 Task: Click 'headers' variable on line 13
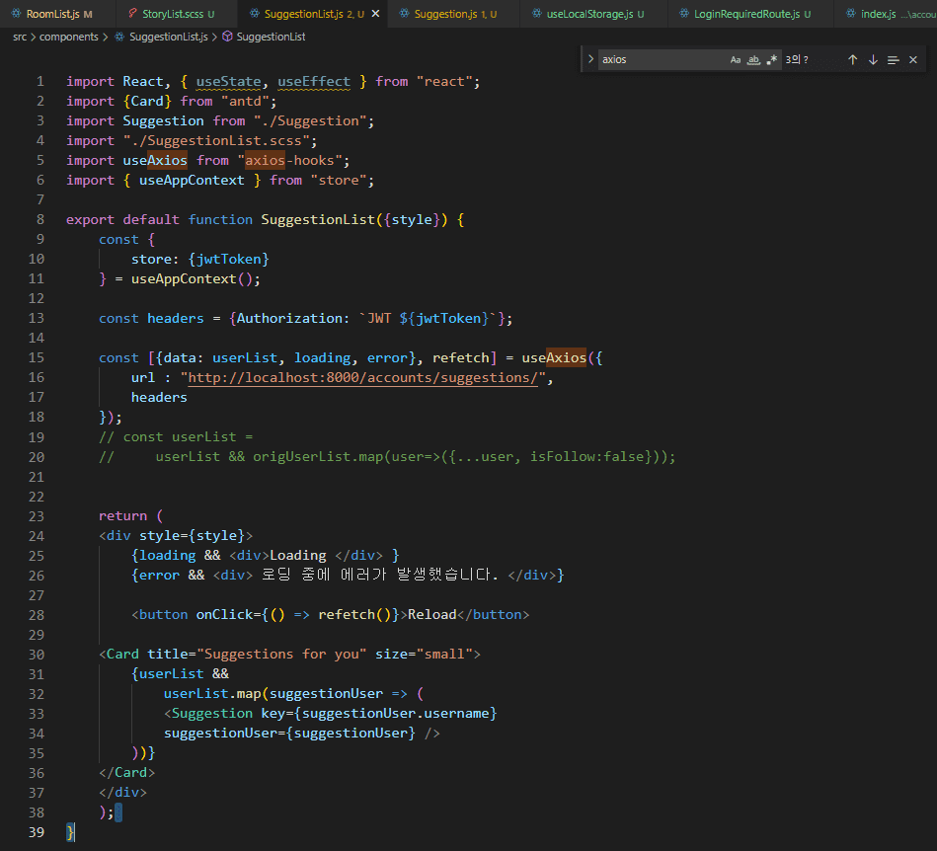tap(176, 319)
